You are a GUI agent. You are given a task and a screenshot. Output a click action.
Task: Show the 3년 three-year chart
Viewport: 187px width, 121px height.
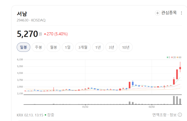(111, 47)
